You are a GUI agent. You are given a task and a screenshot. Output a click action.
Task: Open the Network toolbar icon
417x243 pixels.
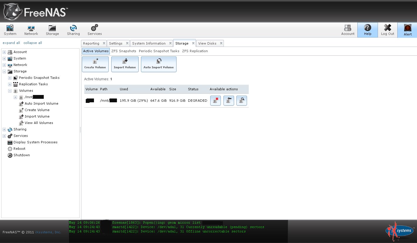31,30
